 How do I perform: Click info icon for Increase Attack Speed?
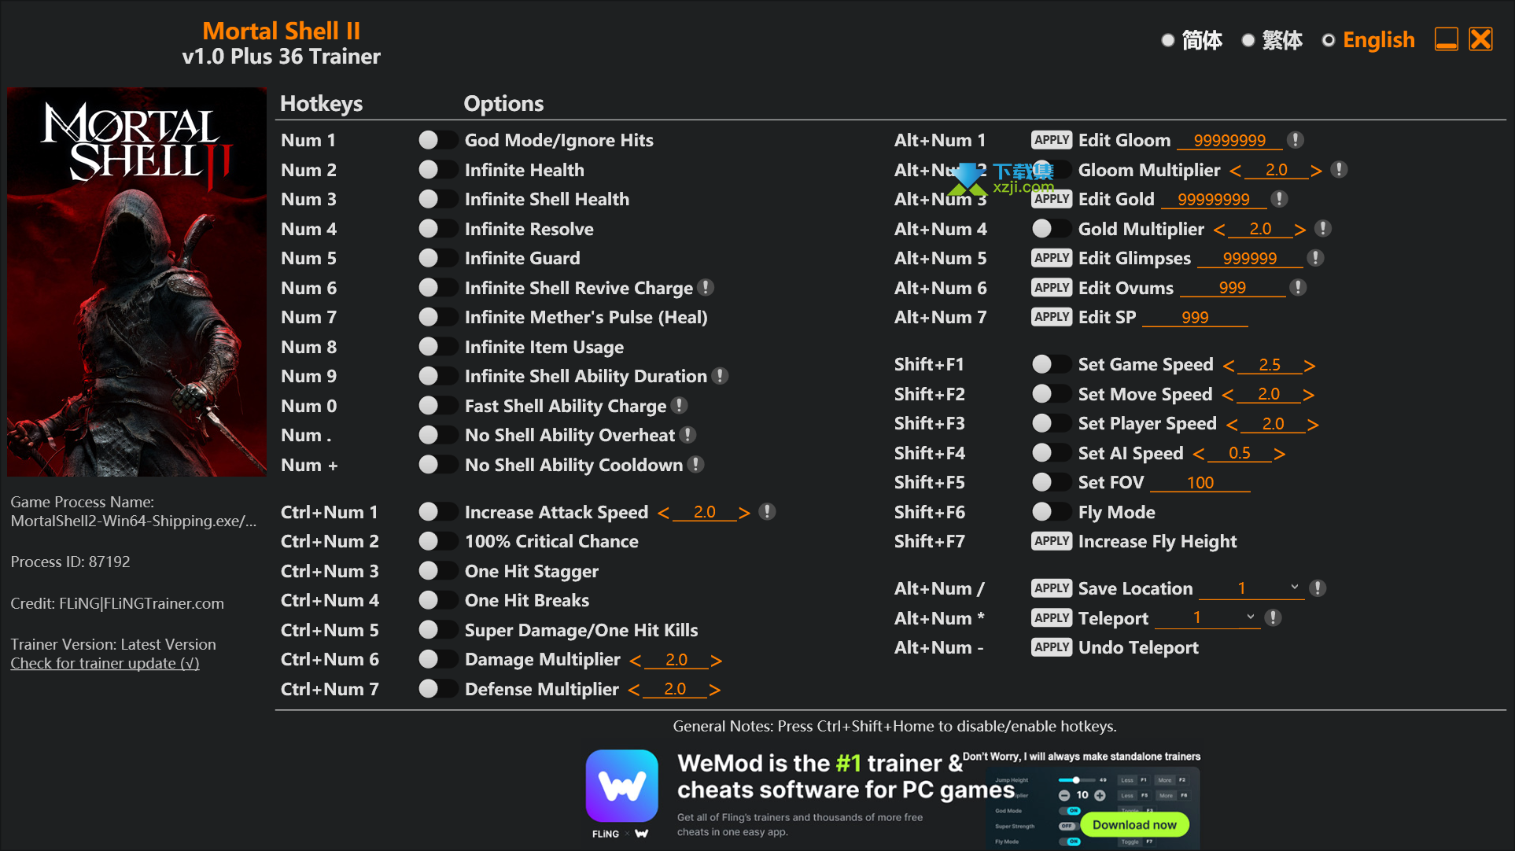[x=767, y=512]
